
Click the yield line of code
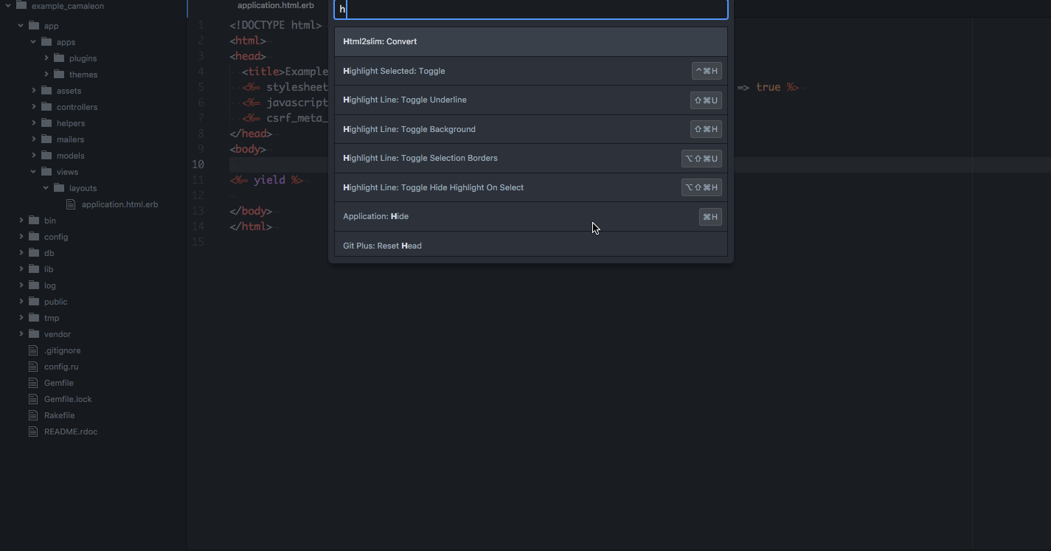[x=266, y=180]
